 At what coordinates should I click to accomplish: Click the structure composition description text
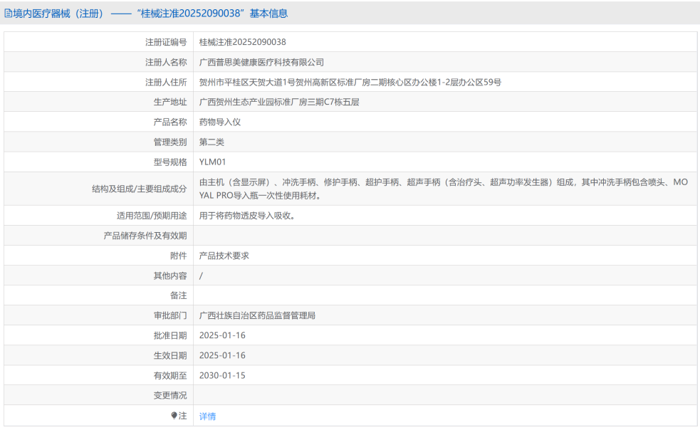[x=443, y=189]
